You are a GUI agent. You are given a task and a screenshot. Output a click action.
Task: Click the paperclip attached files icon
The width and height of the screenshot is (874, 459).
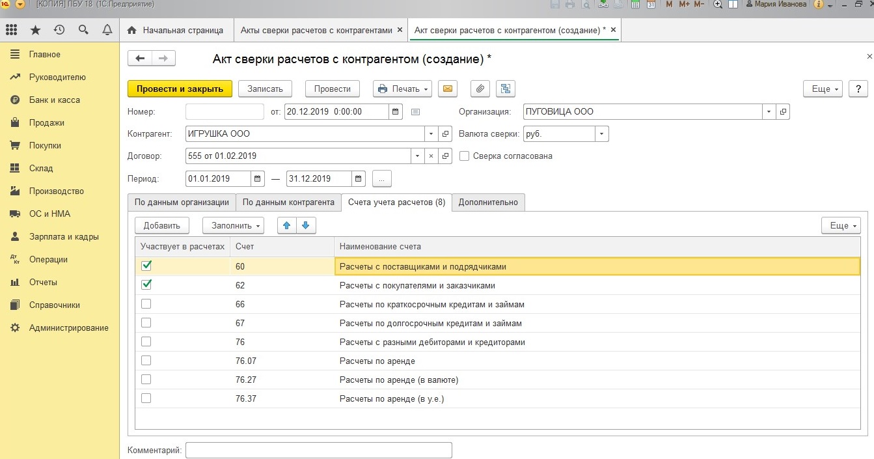pyautogui.click(x=480, y=89)
